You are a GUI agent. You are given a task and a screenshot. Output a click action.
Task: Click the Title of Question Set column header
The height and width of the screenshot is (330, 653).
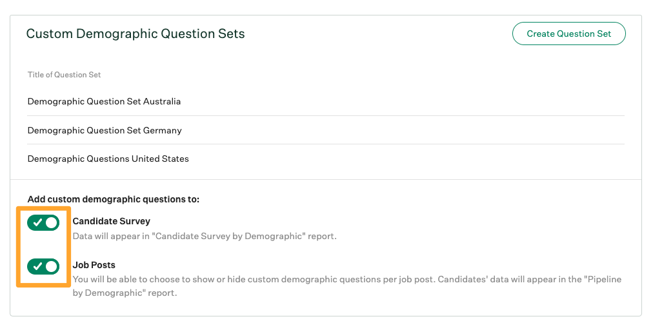click(x=65, y=75)
